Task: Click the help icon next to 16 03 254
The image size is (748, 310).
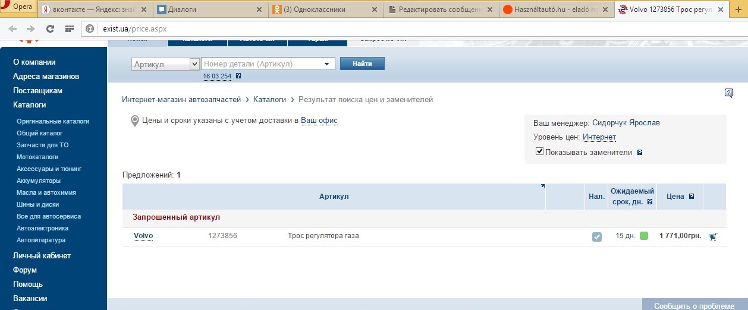Action: [238, 76]
